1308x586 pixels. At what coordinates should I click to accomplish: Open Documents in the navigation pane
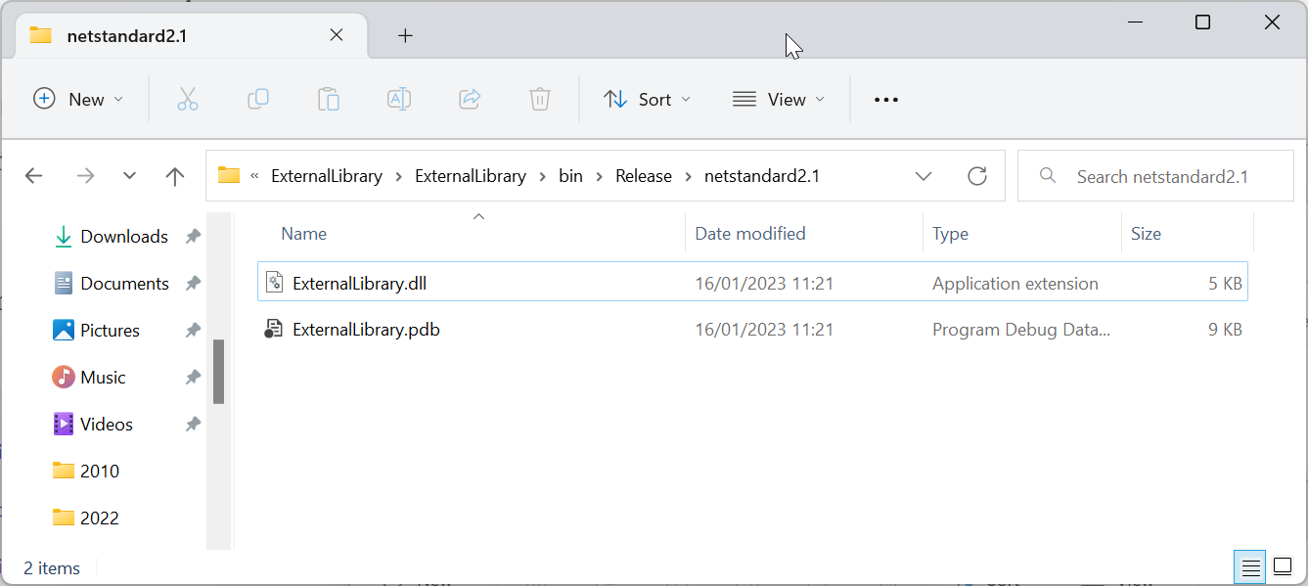coord(124,283)
